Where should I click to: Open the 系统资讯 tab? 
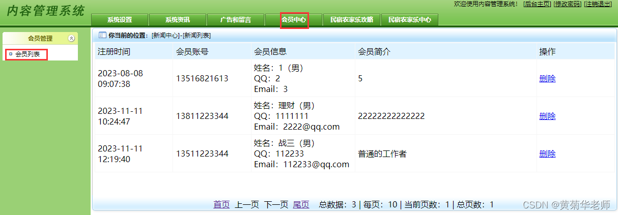pyautogui.click(x=178, y=20)
